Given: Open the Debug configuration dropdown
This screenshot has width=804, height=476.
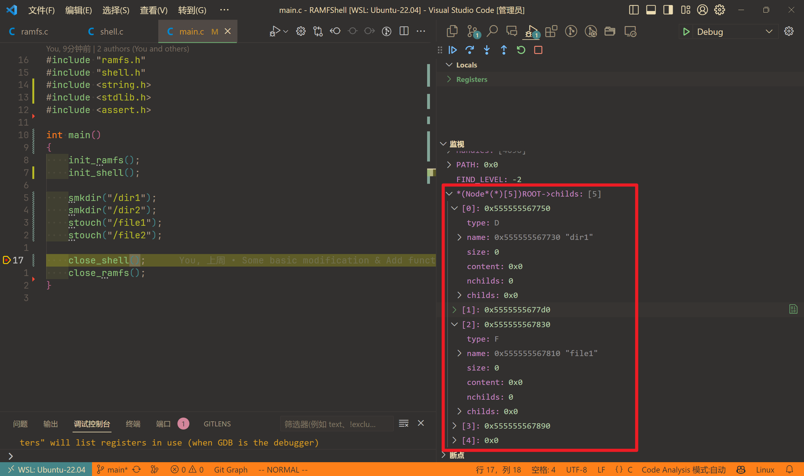Looking at the screenshot, I should [769, 31].
